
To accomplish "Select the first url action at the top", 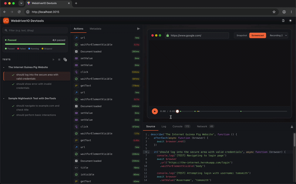I will [x=107, y=38].
